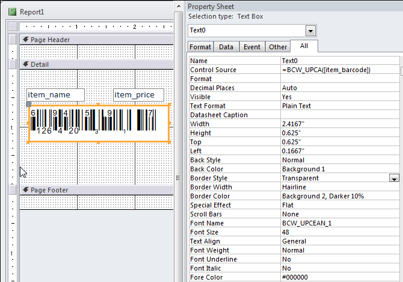Image resolution: width=403 pixels, height=282 pixels.
Task: Switch to the Event tab
Action: point(252,47)
